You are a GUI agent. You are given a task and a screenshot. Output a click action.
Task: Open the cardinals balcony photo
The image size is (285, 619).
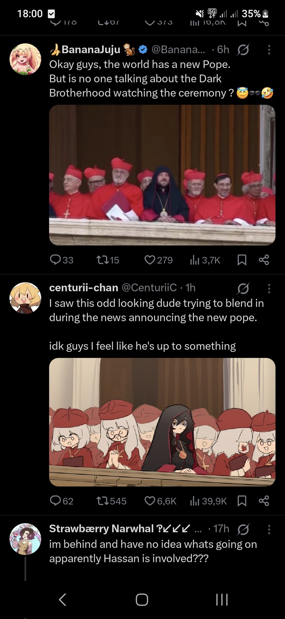(x=162, y=175)
